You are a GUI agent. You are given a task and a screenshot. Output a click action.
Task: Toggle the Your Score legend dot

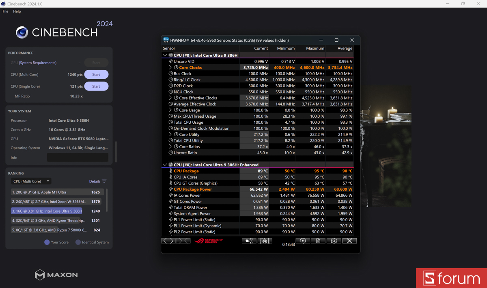pyautogui.click(x=47, y=242)
